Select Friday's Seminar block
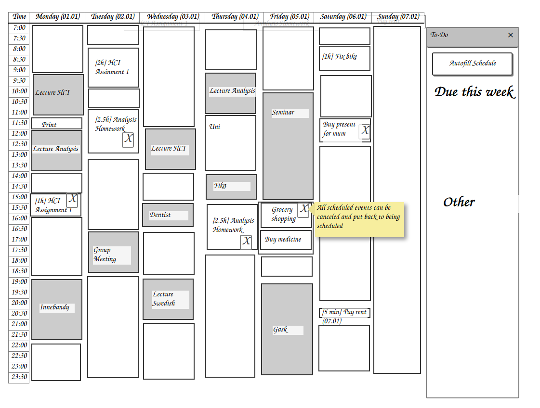 pos(288,146)
